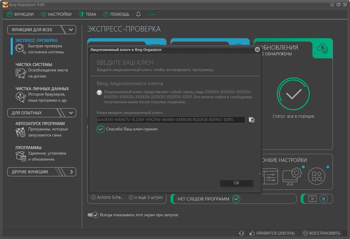The height and width of the screenshot is (239, 350).
Task: Click the headset support icon in status bar
Action: tap(241, 233)
